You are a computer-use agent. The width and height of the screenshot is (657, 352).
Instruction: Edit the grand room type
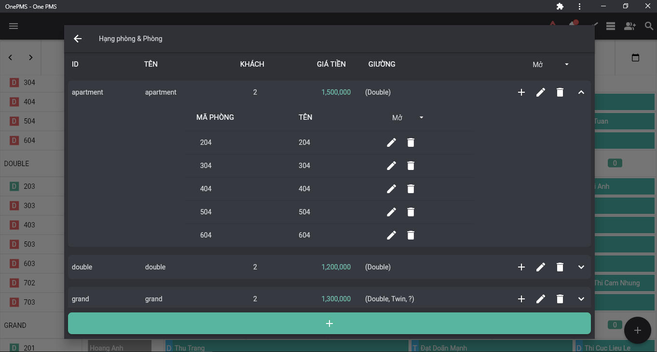541,299
